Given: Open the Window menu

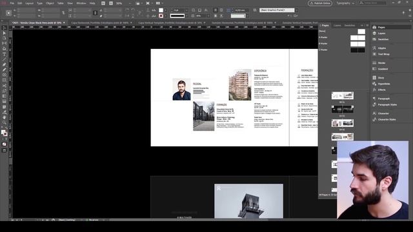Looking at the screenshot, I should [81, 3].
